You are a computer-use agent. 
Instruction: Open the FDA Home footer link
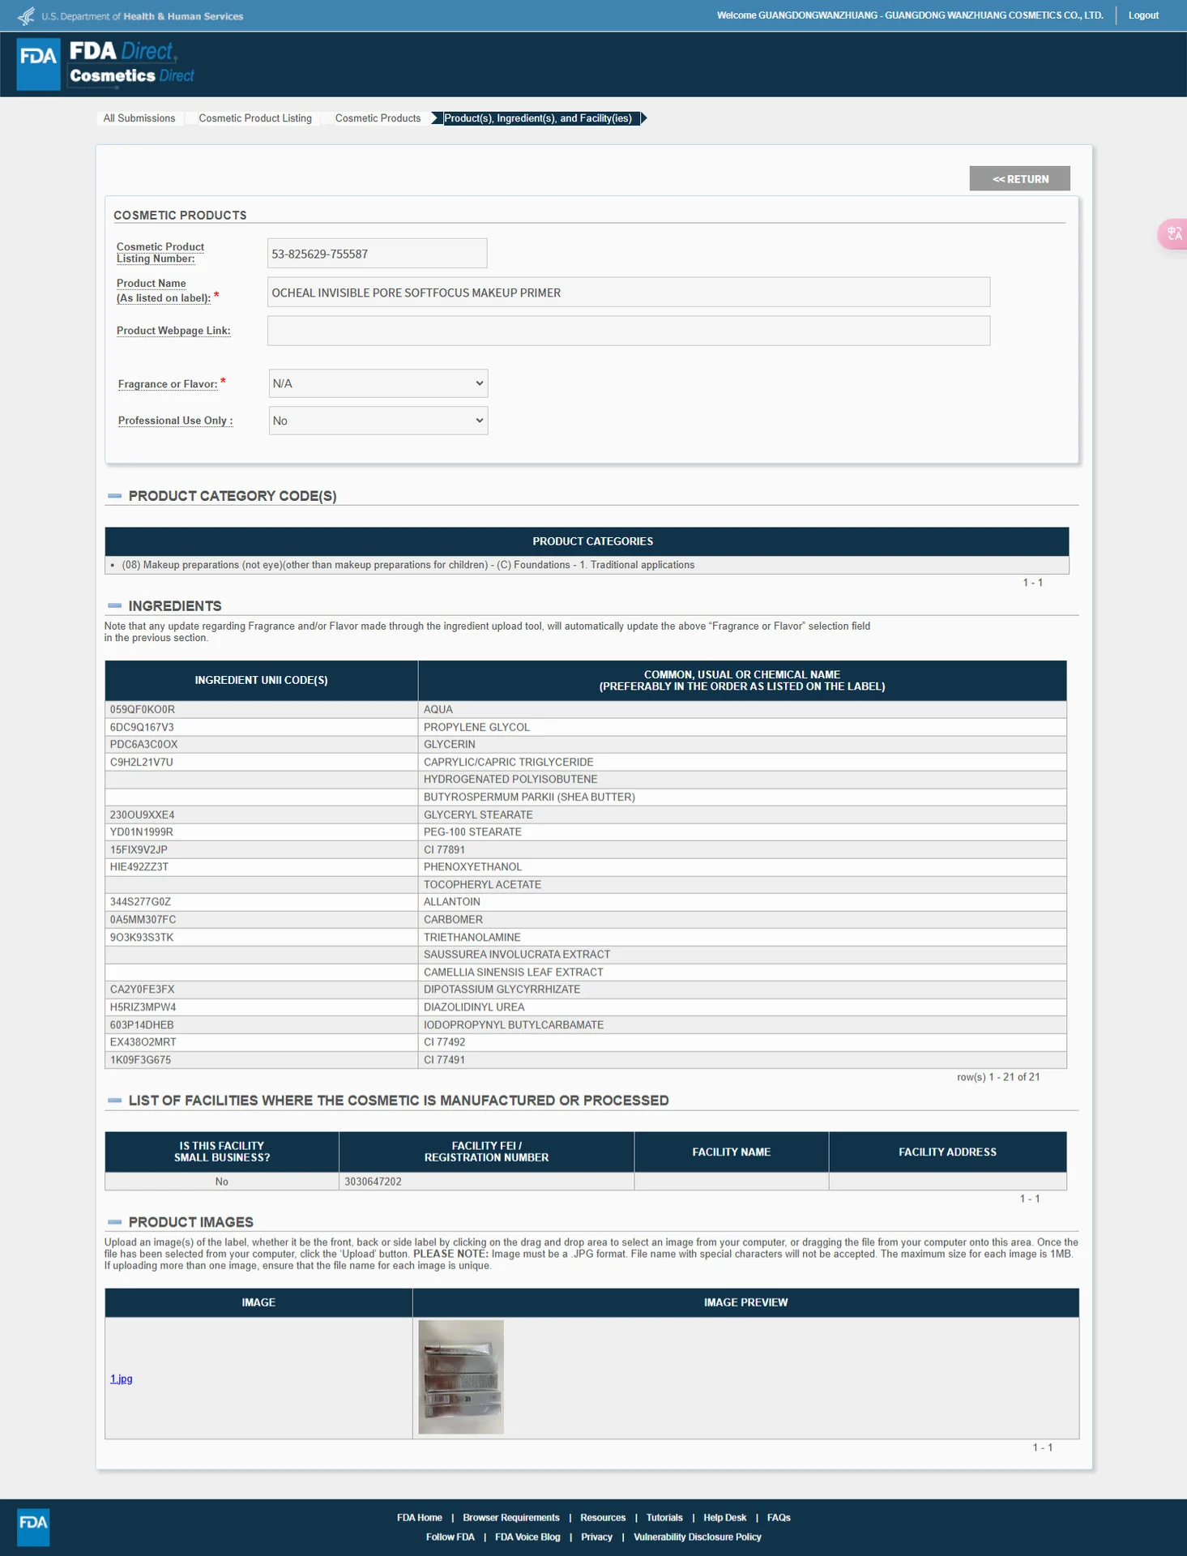tap(420, 1518)
